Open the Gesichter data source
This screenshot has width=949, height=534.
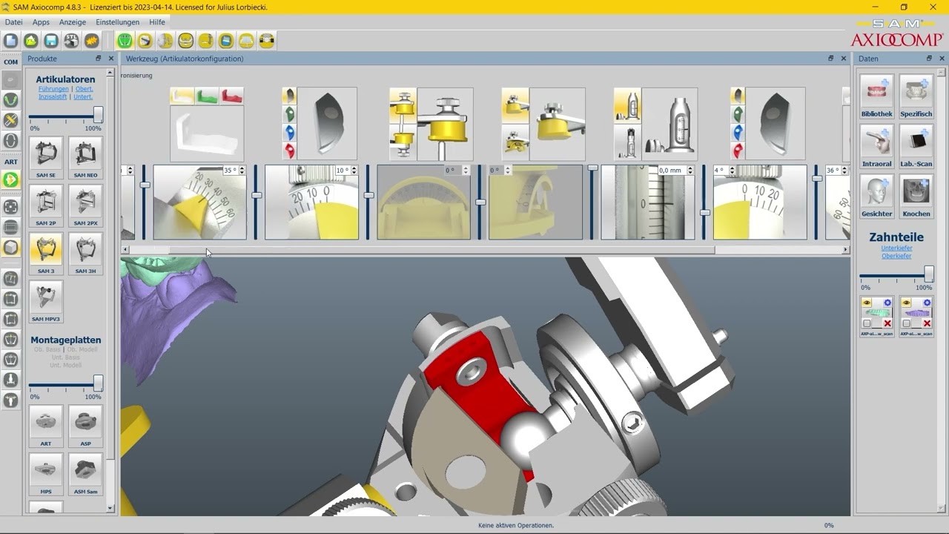877,196
